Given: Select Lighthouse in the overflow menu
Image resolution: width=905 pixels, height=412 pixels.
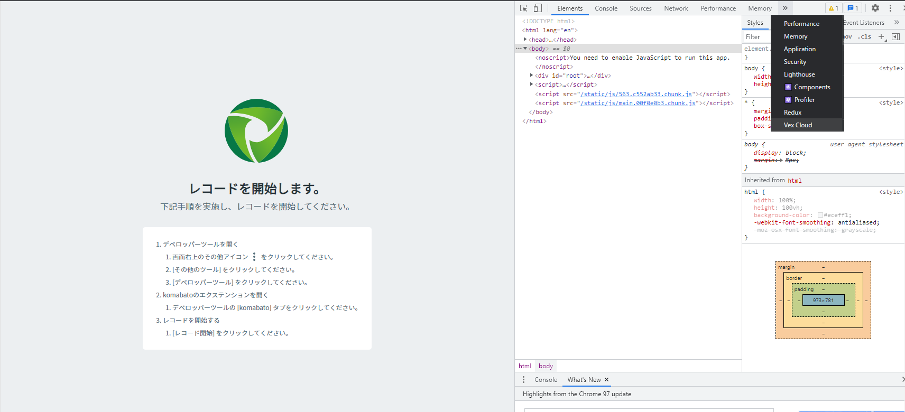Looking at the screenshot, I should coord(807,74).
